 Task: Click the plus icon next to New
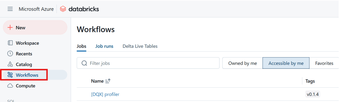click(10, 27)
